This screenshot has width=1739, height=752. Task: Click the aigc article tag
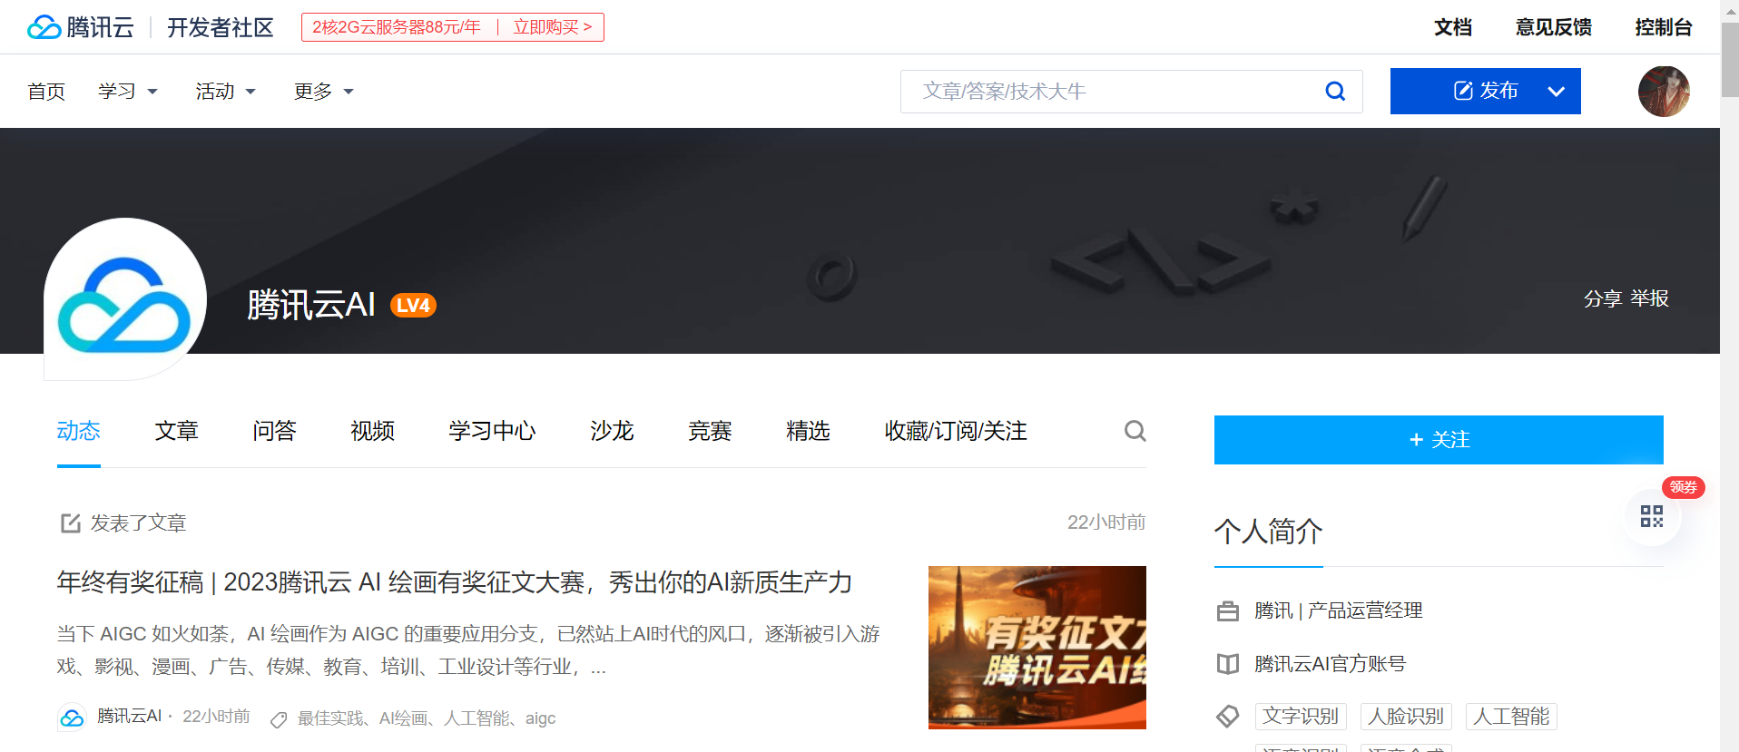(x=541, y=718)
